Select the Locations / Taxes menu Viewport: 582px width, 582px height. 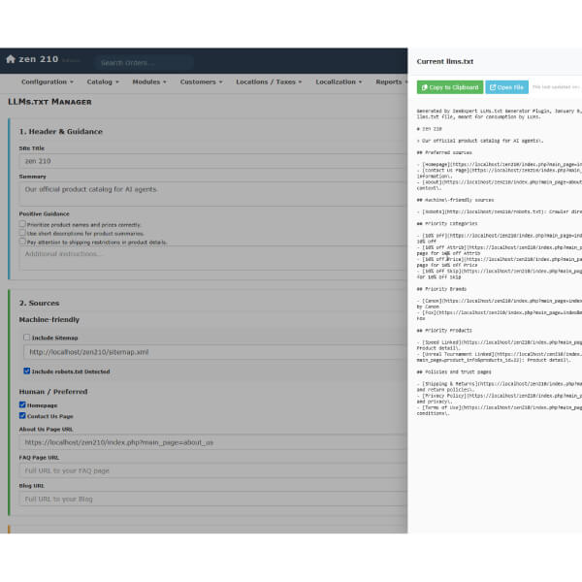(268, 81)
